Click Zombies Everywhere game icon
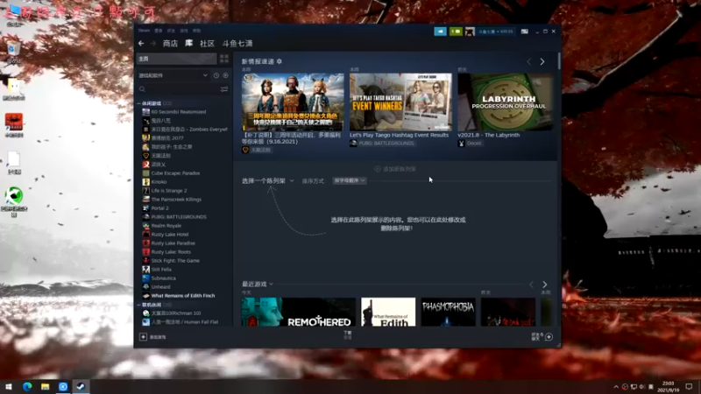 pos(145,129)
